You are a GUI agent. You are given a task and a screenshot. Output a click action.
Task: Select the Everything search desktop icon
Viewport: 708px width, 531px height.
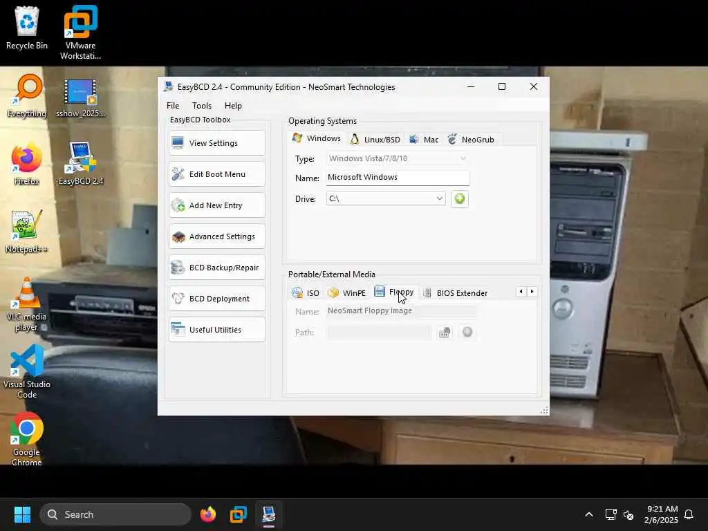[27, 96]
